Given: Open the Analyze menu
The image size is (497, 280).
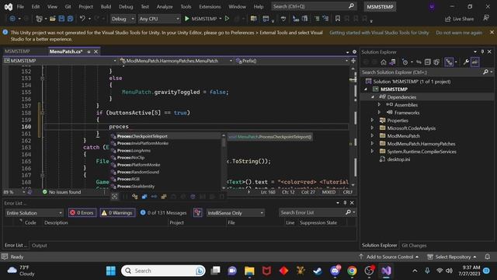Looking at the screenshot, I should click(165, 6).
